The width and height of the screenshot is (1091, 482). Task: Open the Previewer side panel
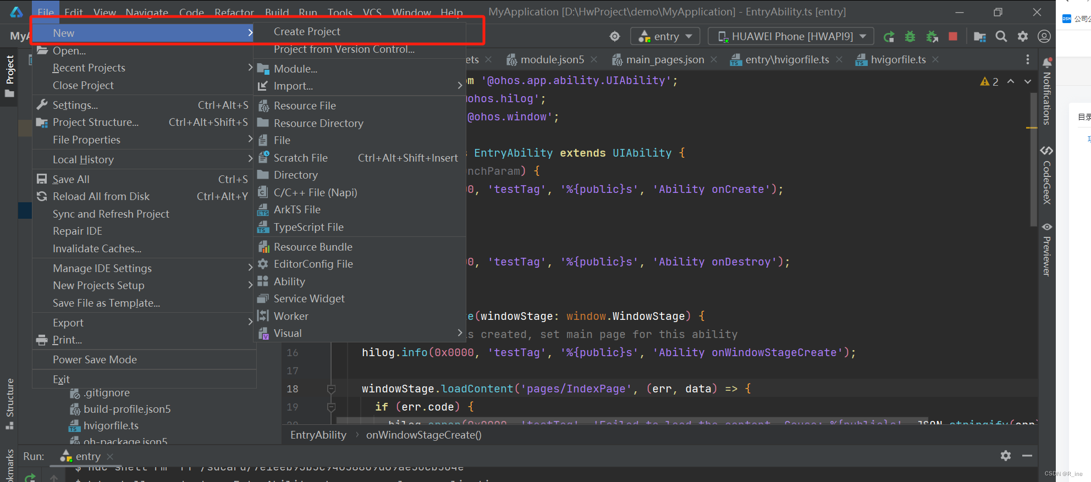(1047, 250)
